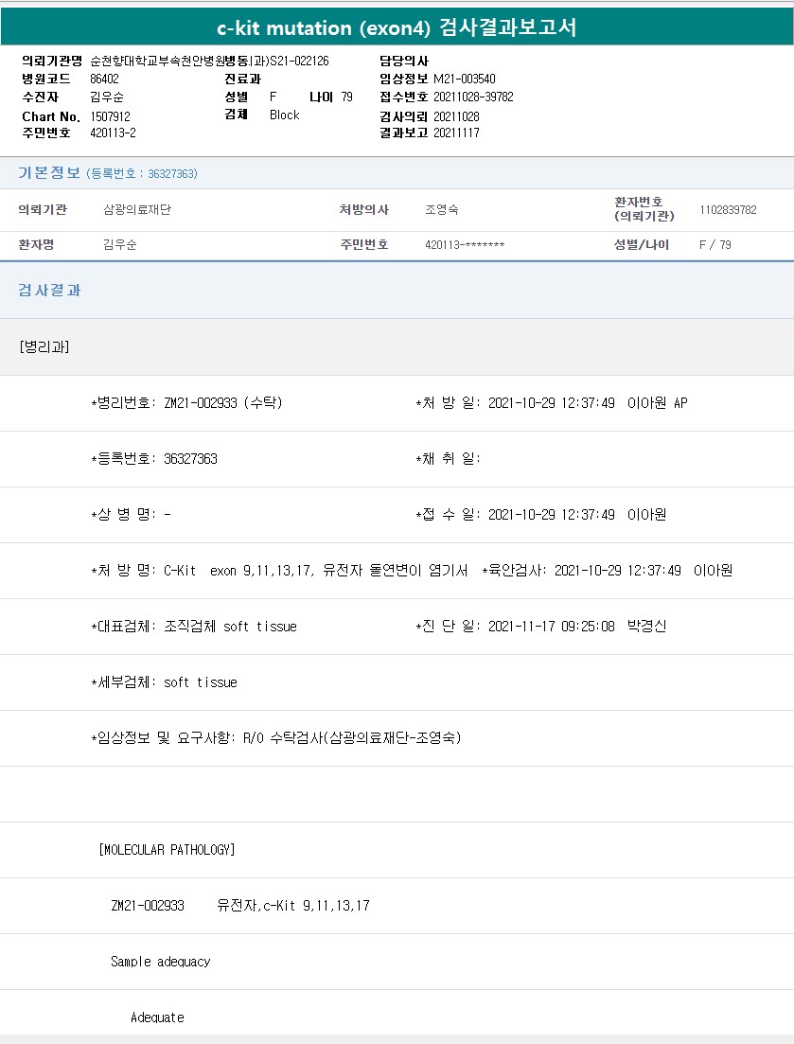Click the masked 주민번호 420113-*******
794x1044 pixels.
(x=465, y=245)
